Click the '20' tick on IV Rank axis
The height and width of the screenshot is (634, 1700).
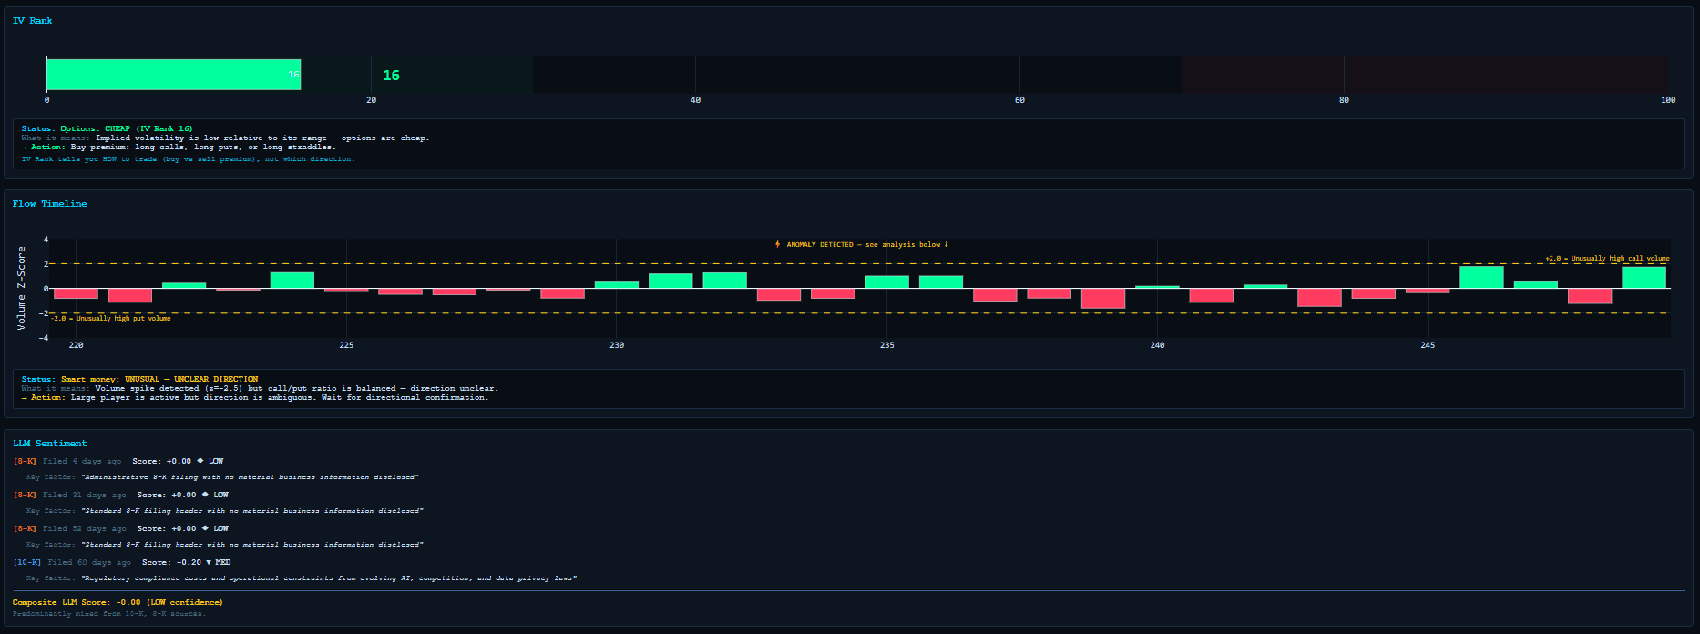click(x=371, y=100)
